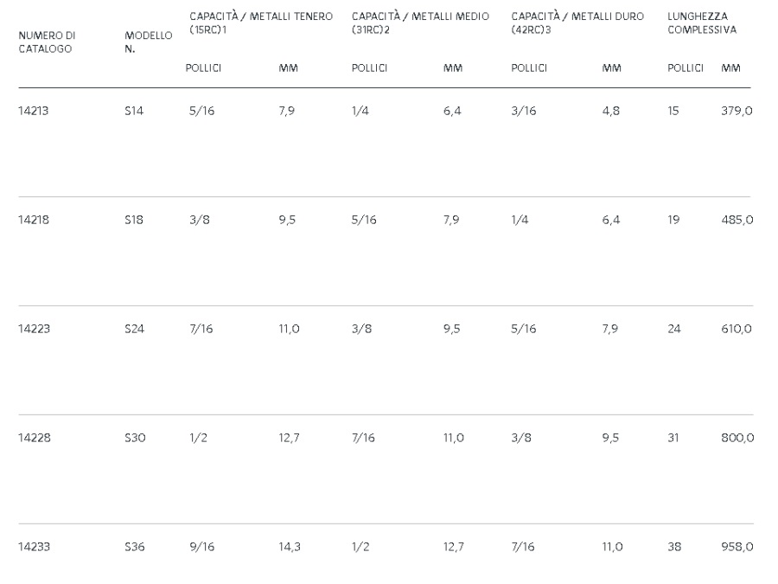The width and height of the screenshot is (778, 584).
Task: Click Lunghezza Complessiva header
Action: click(702, 22)
